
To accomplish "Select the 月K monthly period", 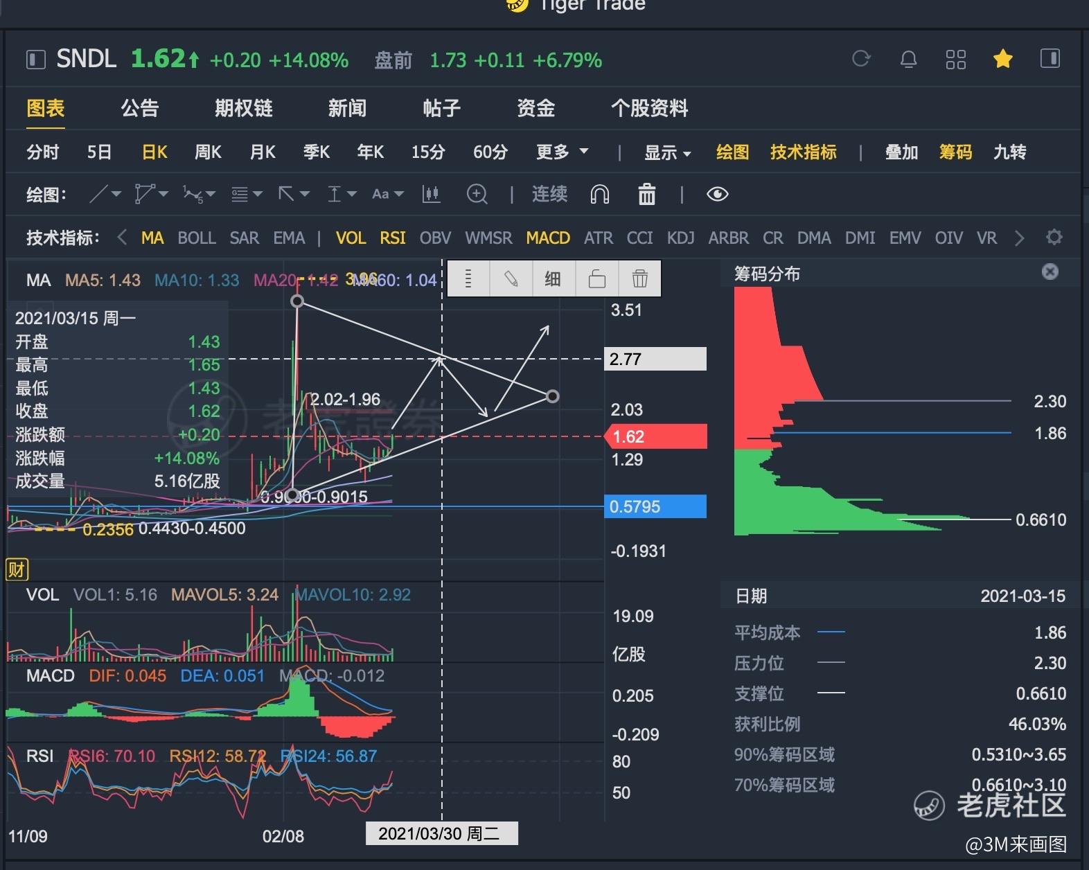I will click(263, 152).
